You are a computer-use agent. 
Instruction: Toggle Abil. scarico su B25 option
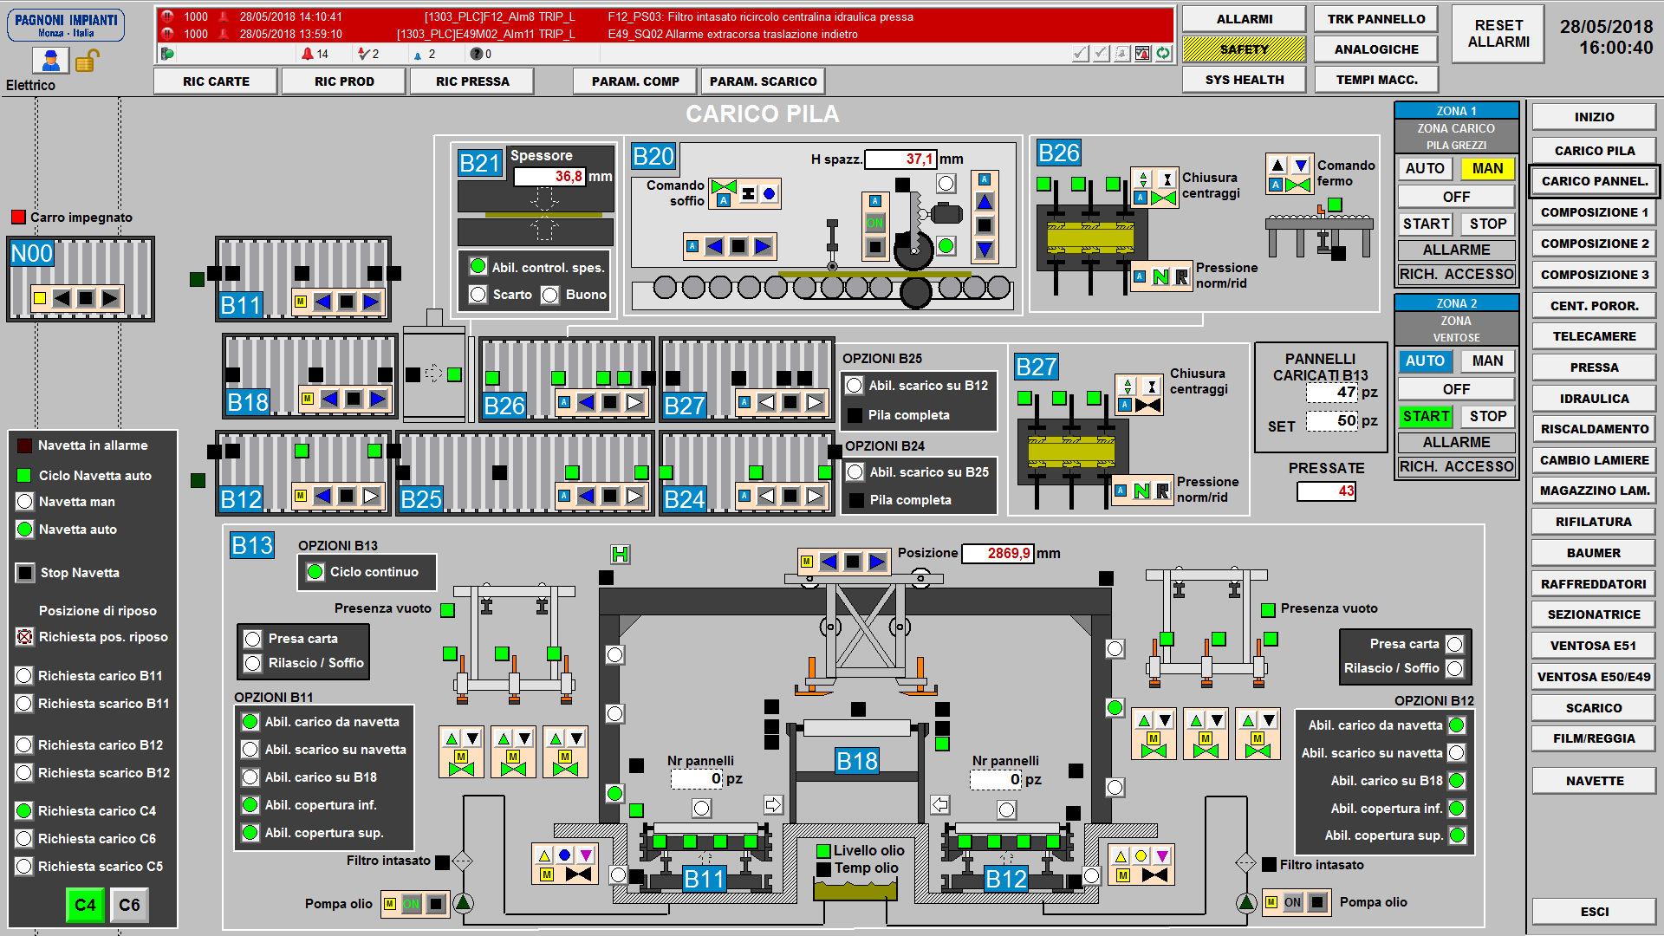click(855, 472)
